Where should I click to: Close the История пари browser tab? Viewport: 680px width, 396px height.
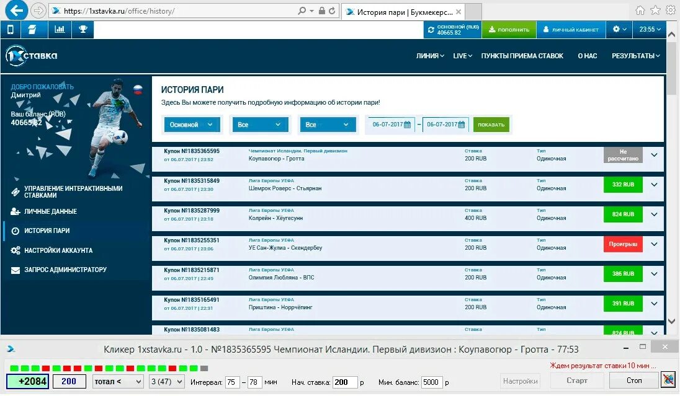459,12
